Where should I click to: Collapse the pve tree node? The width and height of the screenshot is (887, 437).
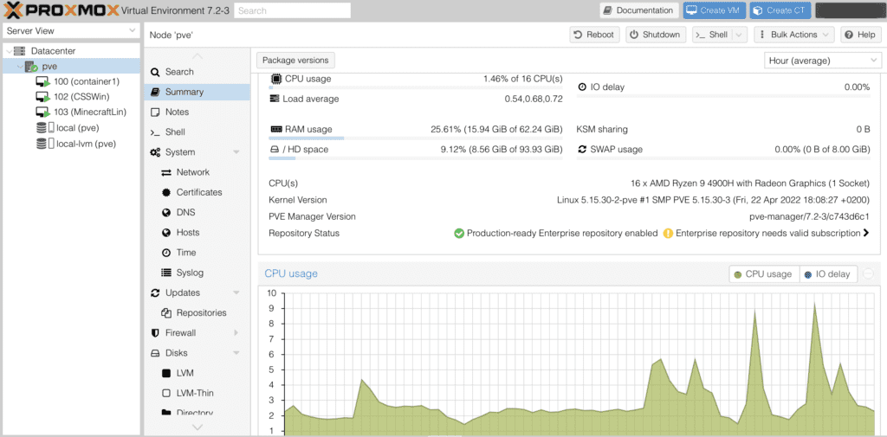tap(20, 67)
